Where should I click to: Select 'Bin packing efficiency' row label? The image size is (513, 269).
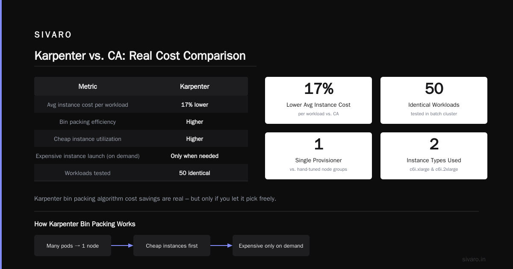point(88,122)
